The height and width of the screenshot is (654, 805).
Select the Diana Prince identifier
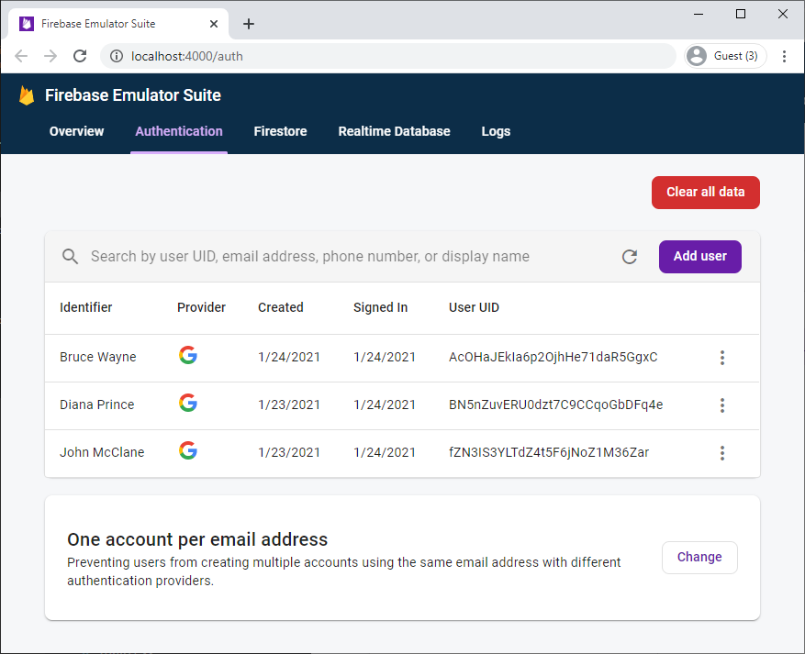coord(97,405)
